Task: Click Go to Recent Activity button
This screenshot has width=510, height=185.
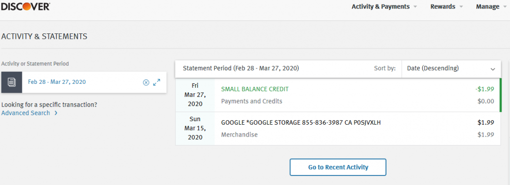Action: pos(338,167)
